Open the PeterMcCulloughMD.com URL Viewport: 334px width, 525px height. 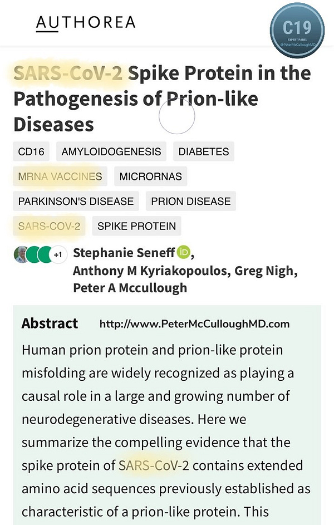tap(194, 324)
